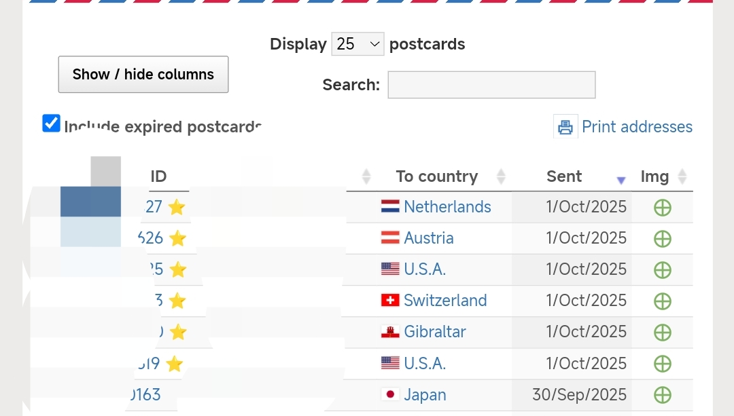Click the Switzerland flag icon

(390, 301)
